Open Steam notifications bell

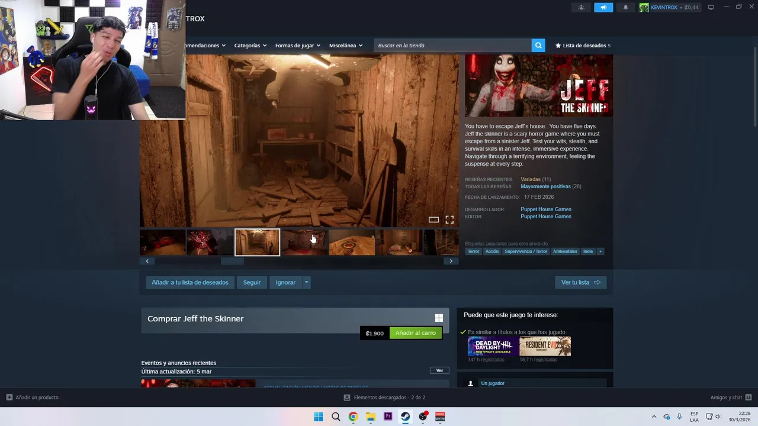626,7
